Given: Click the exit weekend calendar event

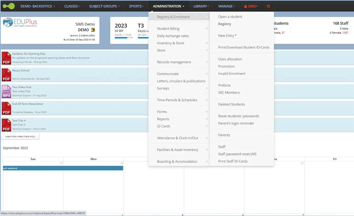Looking at the screenshot, I should tap(63, 168).
